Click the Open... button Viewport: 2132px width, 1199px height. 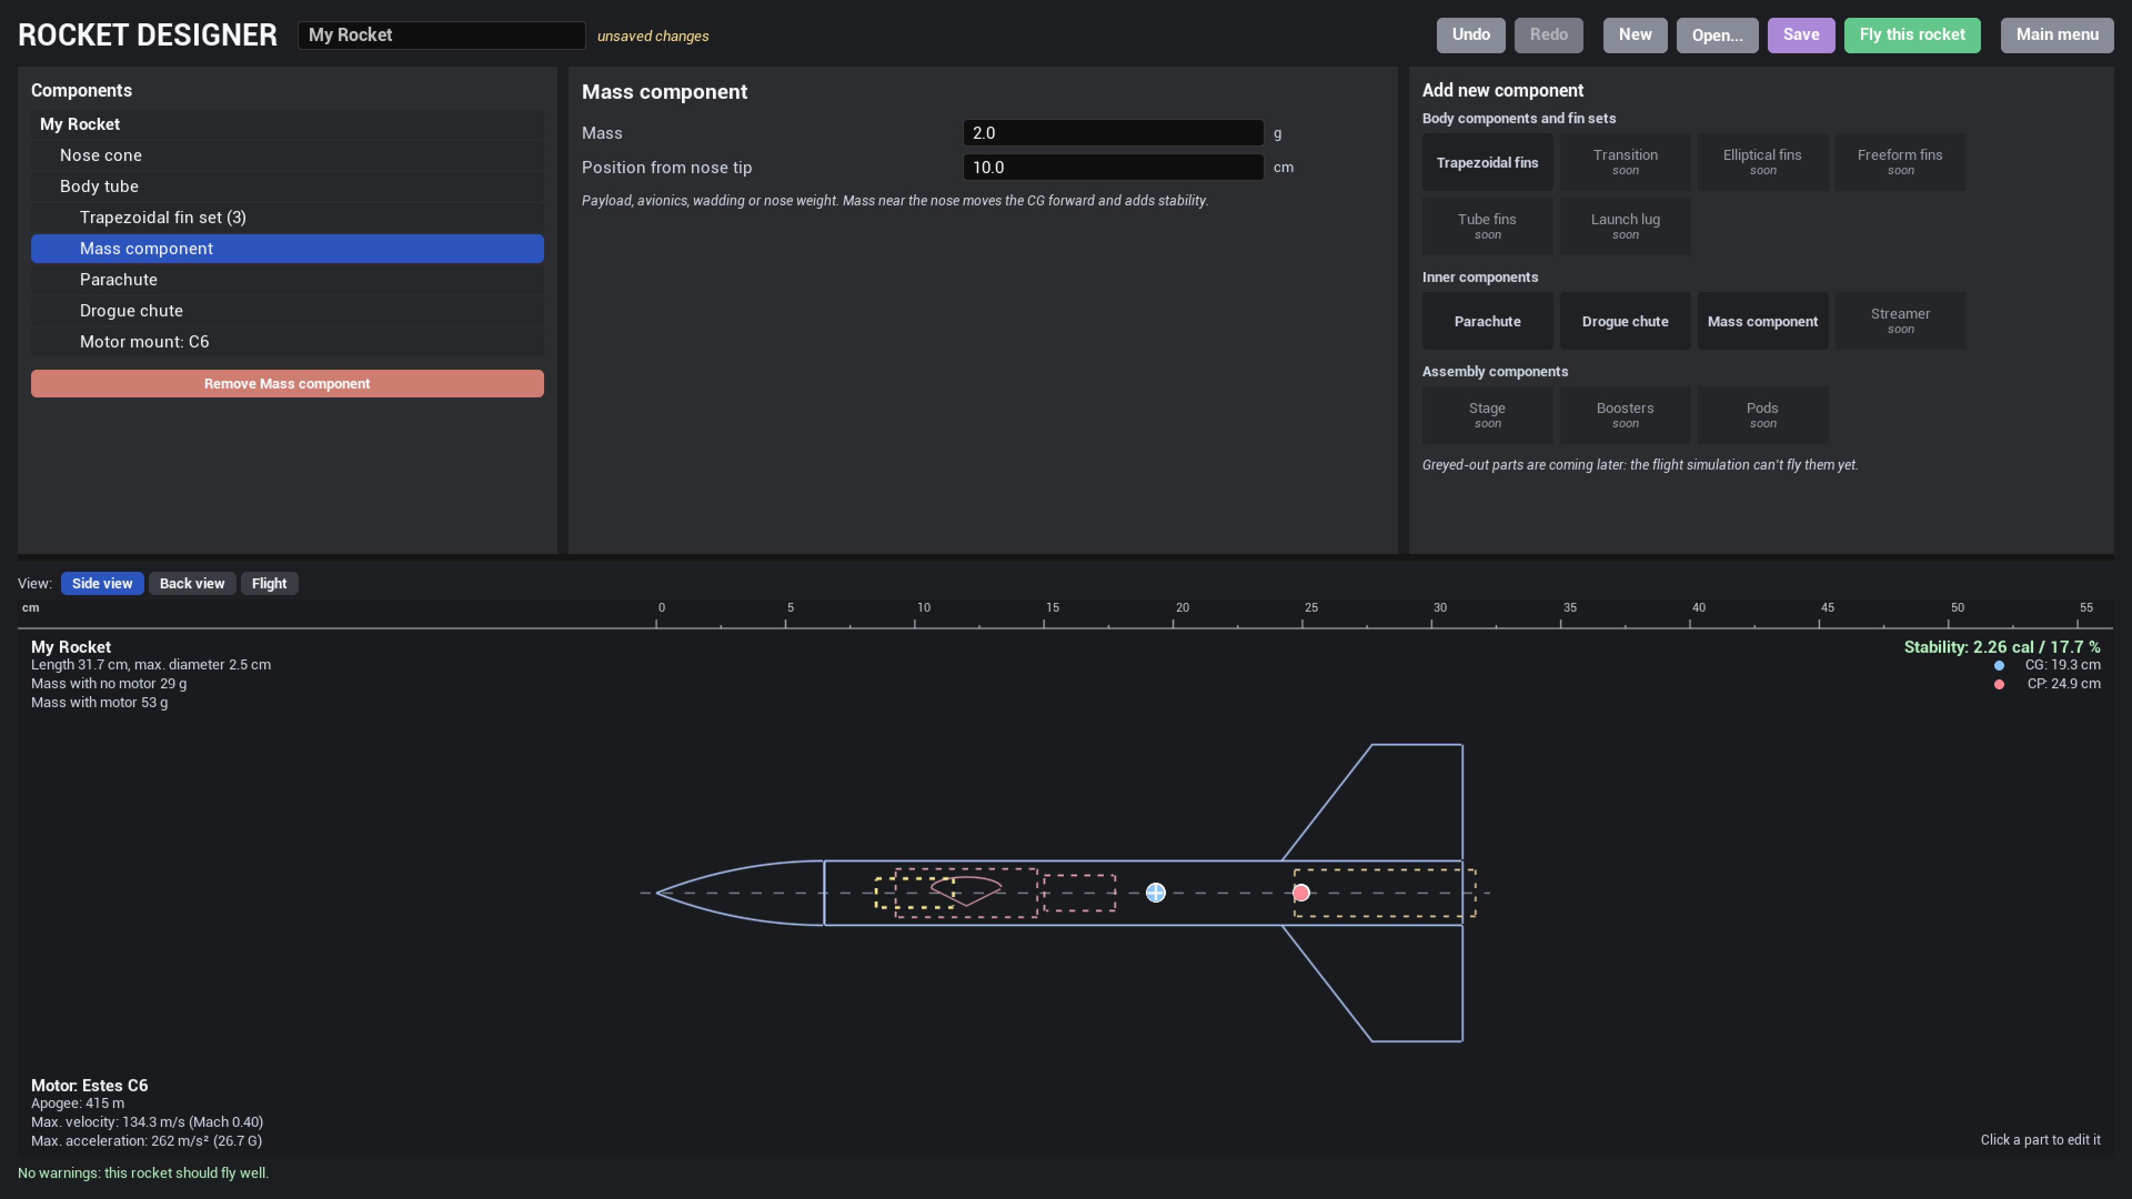pos(1717,35)
